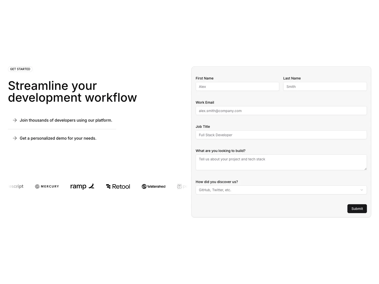Click the faded logo right of Watershed

click(x=182, y=186)
